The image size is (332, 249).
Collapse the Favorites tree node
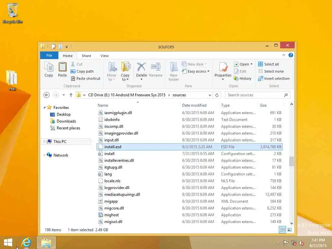click(44, 108)
